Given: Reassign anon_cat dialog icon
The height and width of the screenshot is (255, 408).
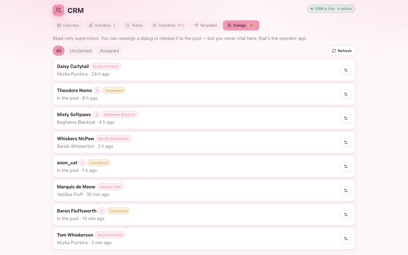Looking at the screenshot, I should tap(346, 167).
